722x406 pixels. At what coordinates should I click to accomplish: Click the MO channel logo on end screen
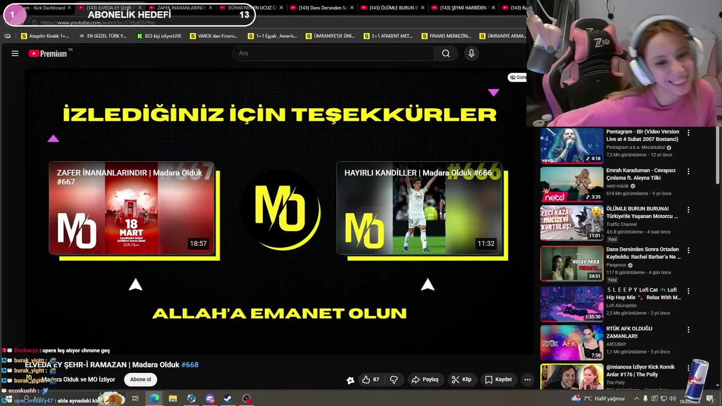click(280, 209)
